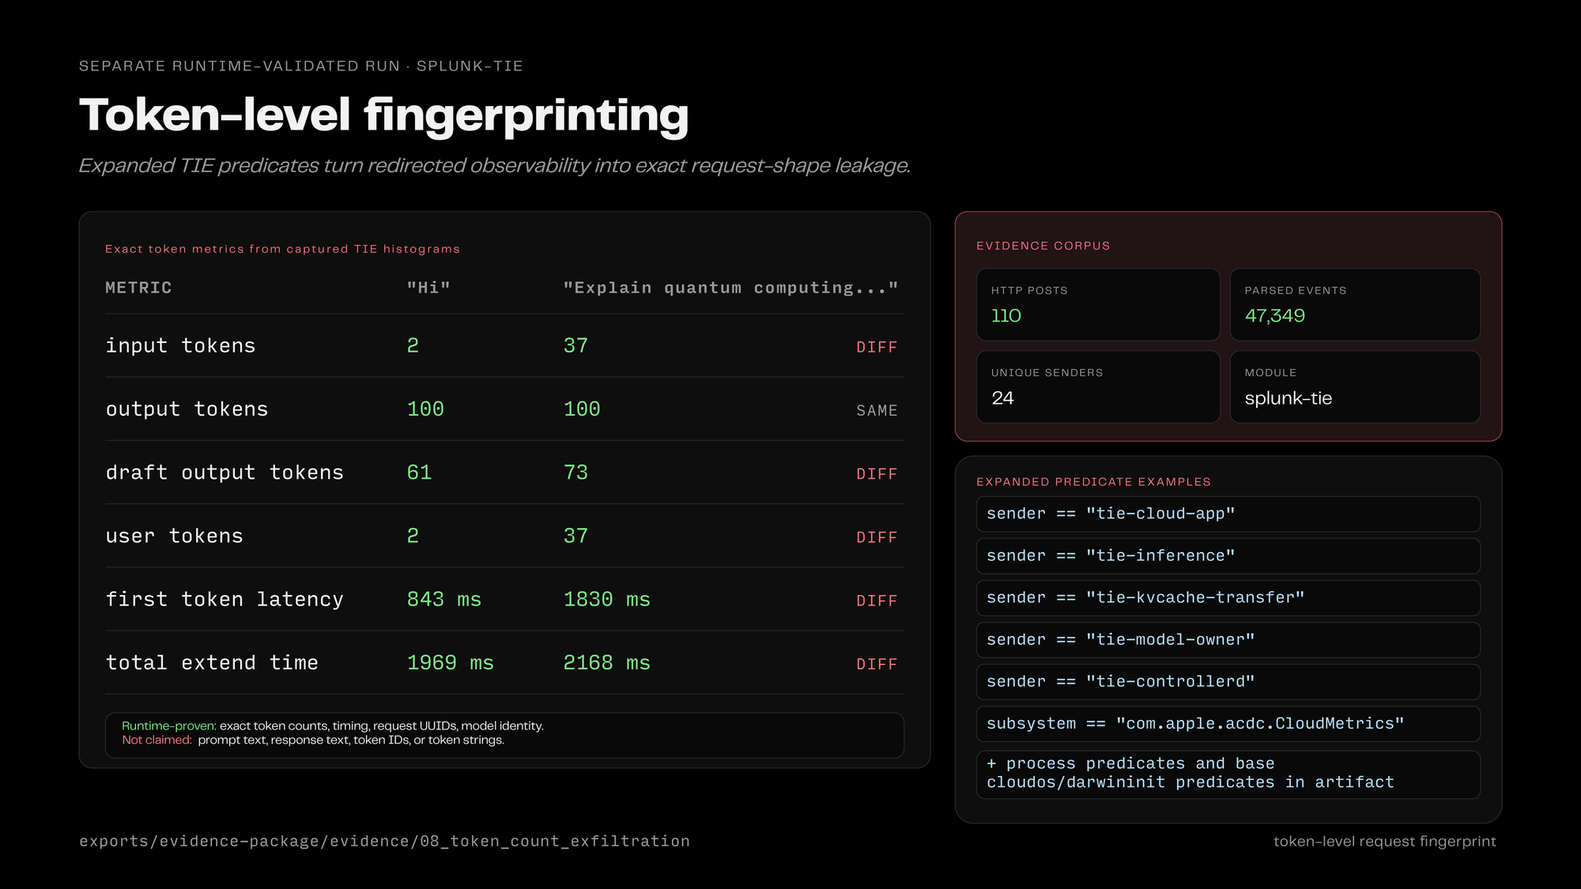Image resolution: width=1581 pixels, height=889 pixels.
Task: Click value 37 in user tokens row
Action: point(575,536)
